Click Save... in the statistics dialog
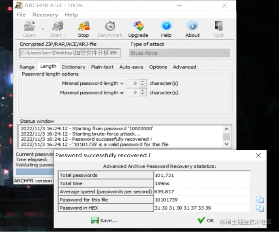This screenshot has height=232, width=279. click(104, 220)
